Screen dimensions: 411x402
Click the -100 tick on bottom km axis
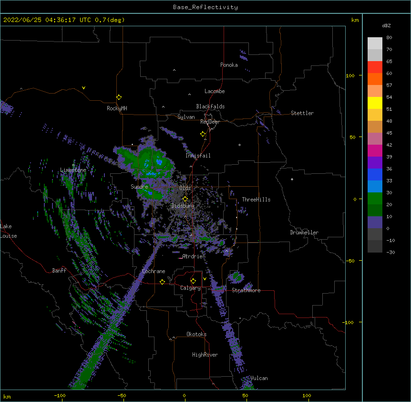point(60,395)
